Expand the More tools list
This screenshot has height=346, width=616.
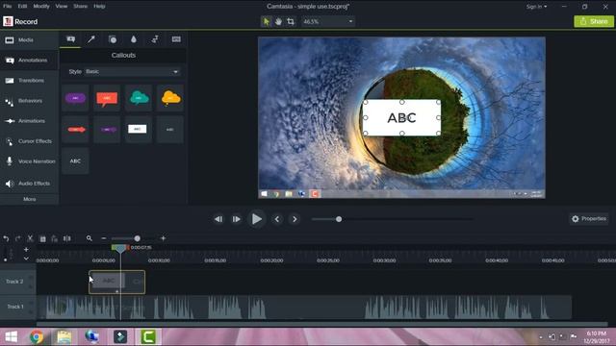(30, 199)
